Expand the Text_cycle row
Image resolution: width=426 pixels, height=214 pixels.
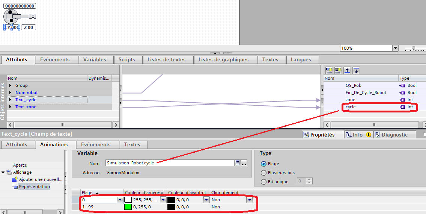coord(11,100)
